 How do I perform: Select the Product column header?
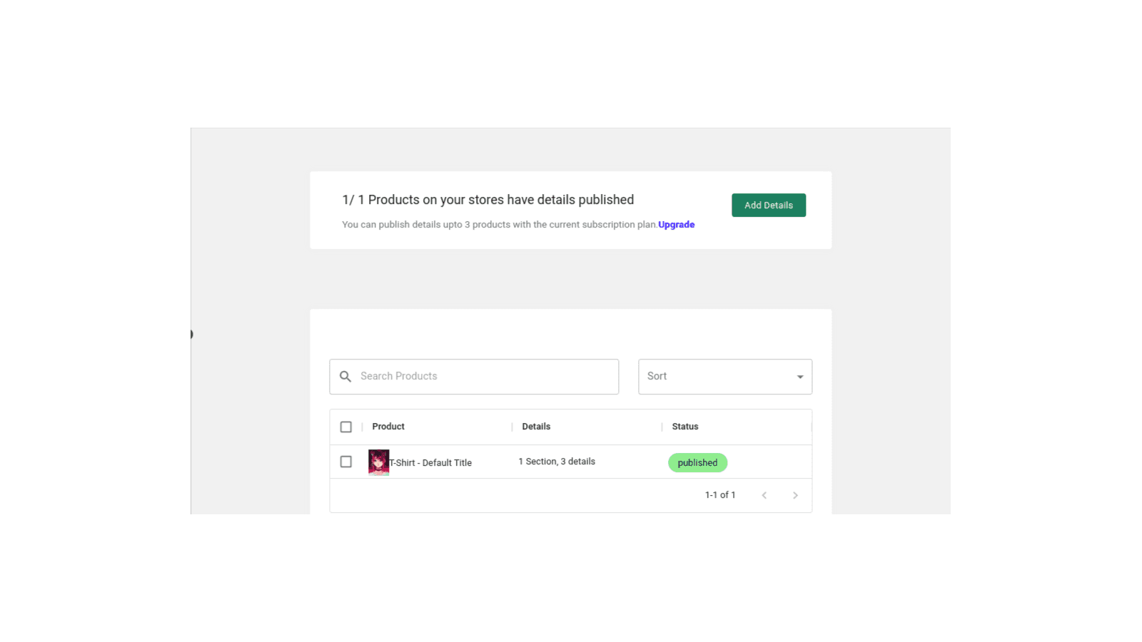click(x=388, y=426)
